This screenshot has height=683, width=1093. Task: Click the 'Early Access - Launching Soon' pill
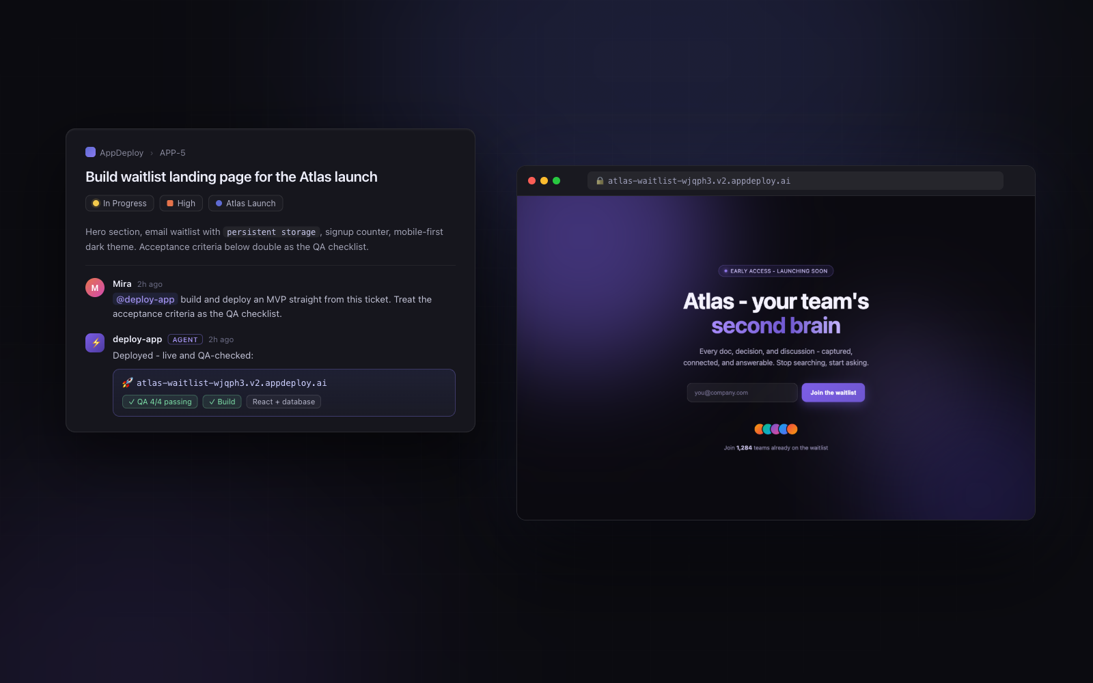(x=776, y=271)
